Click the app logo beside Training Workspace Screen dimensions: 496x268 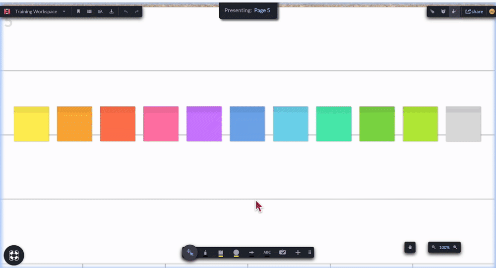pos(7,12)
